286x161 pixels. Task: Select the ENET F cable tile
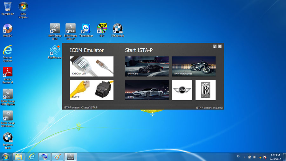(92, 90)
